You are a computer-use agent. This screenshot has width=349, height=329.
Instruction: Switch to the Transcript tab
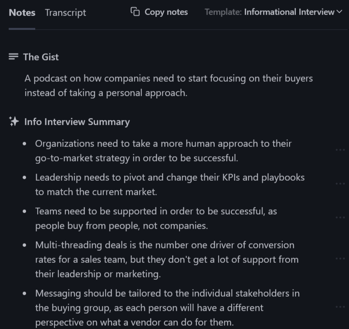(x=66, y=13)
